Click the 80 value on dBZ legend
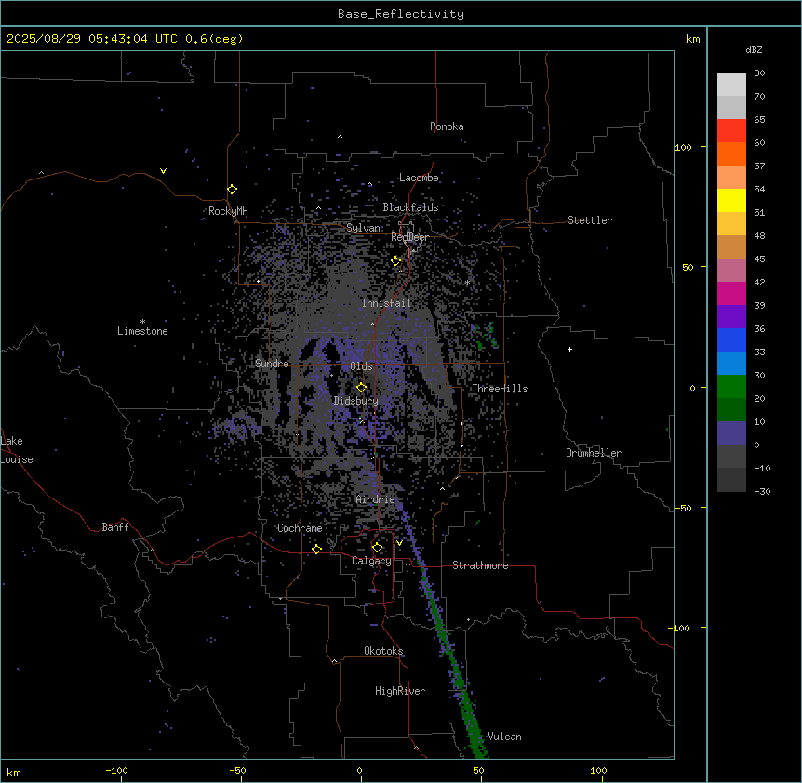This screenshot has width=802, height=783. [x=759, y=73]
